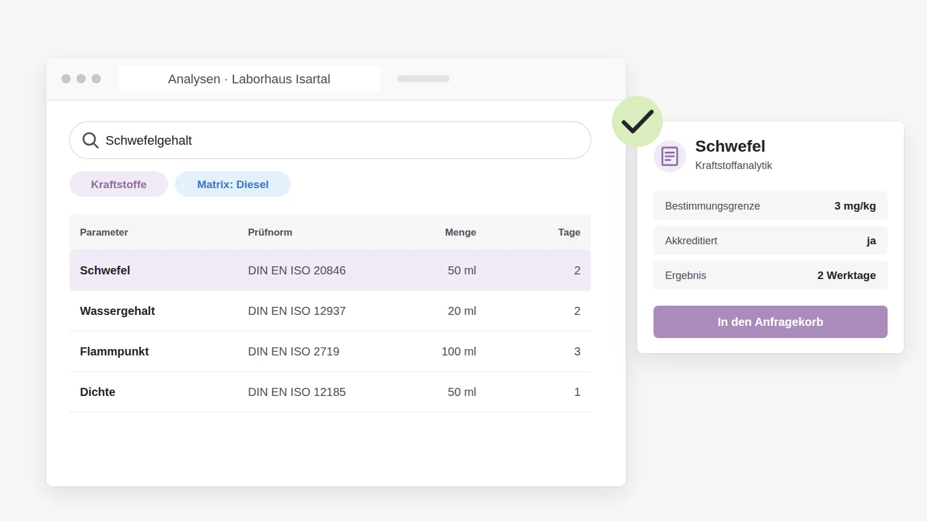Add Schwefel via In den Anfragekorb
927x521 pixels.
[x=771, y=322]
